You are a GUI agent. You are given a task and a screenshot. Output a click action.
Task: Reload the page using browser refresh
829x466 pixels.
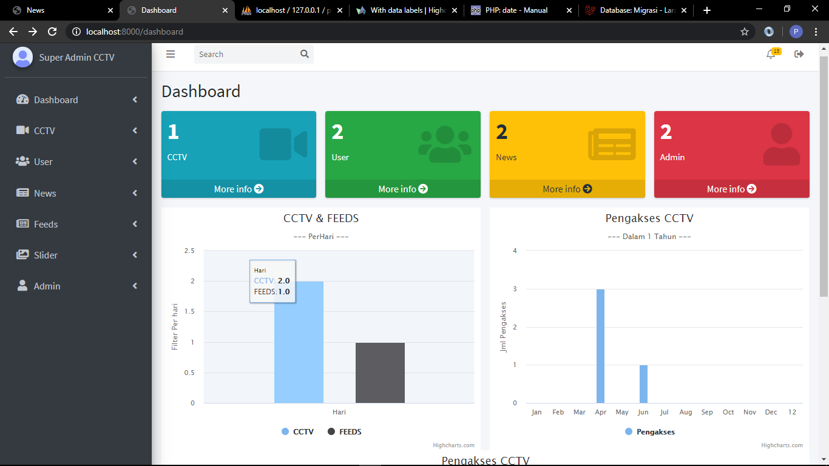point(52,32)
